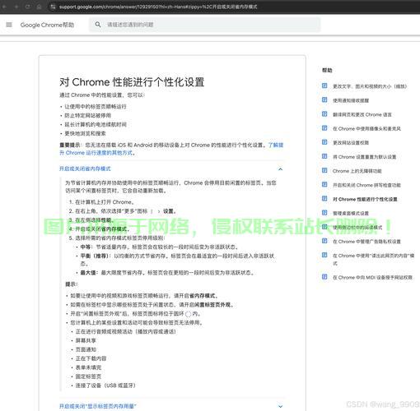
Task: Open 使用通知接收提醒 help article
Action: 351,100
